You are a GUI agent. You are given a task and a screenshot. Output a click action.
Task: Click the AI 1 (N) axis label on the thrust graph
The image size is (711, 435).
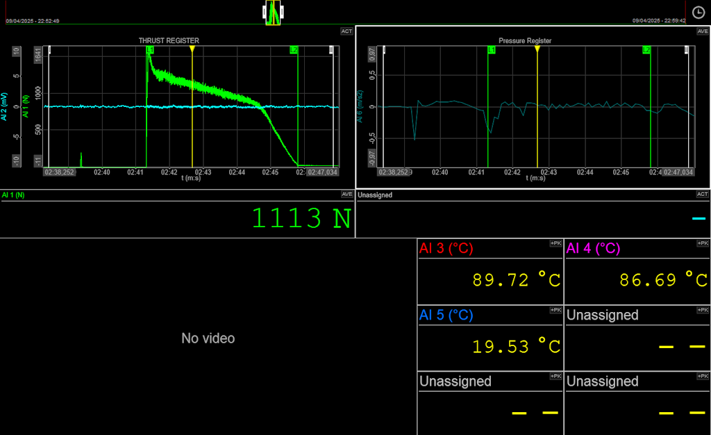pyautogui.click(x=26, y=106)
